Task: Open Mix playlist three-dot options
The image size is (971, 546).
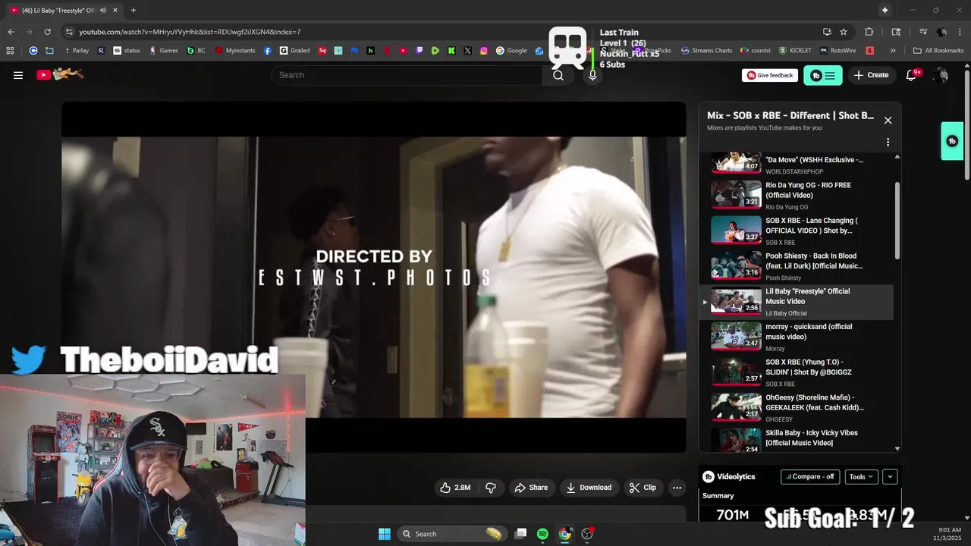Action: coord(888,142)
